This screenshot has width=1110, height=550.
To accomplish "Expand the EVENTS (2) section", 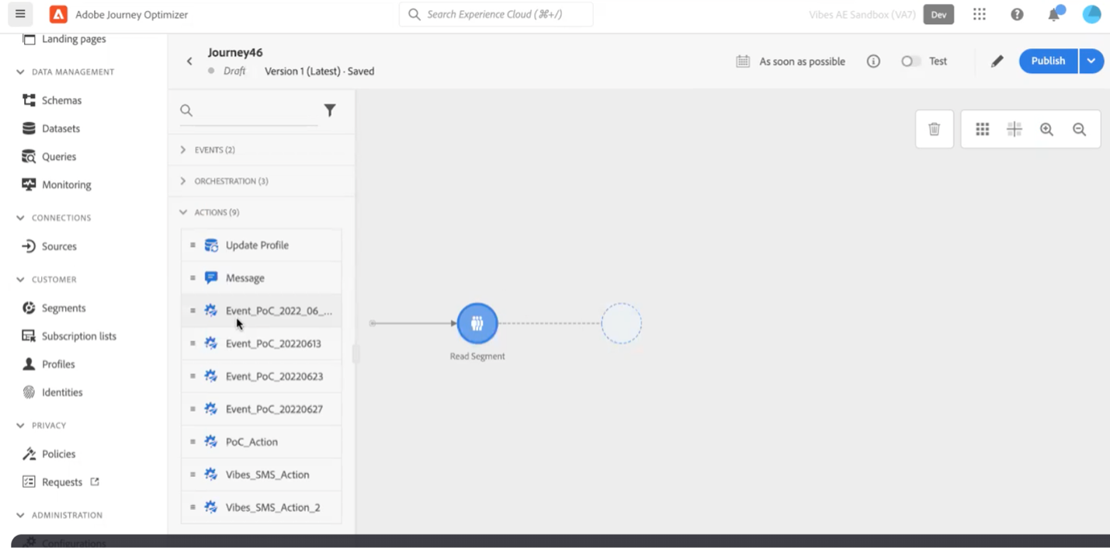I will (262, 149).
